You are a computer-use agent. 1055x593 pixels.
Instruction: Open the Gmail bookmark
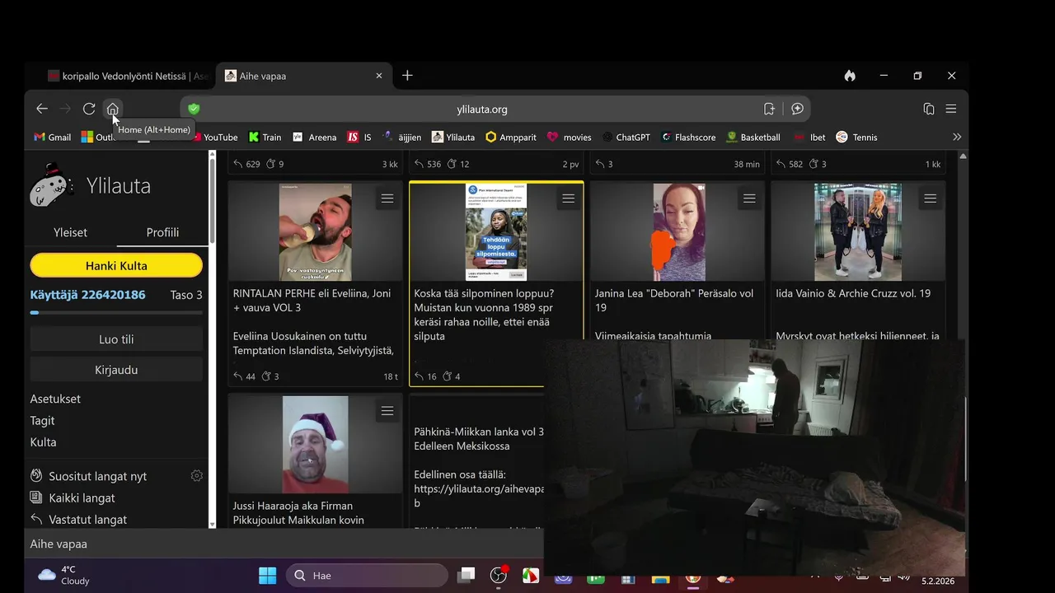52,138
